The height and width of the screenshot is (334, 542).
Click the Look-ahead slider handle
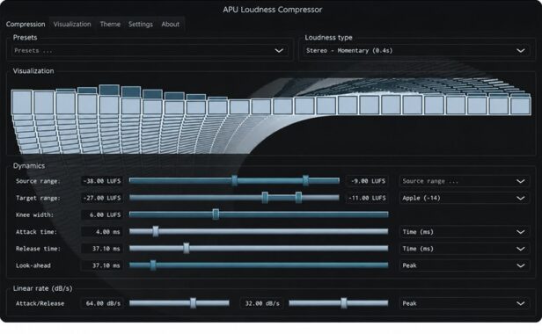(153, 265)
